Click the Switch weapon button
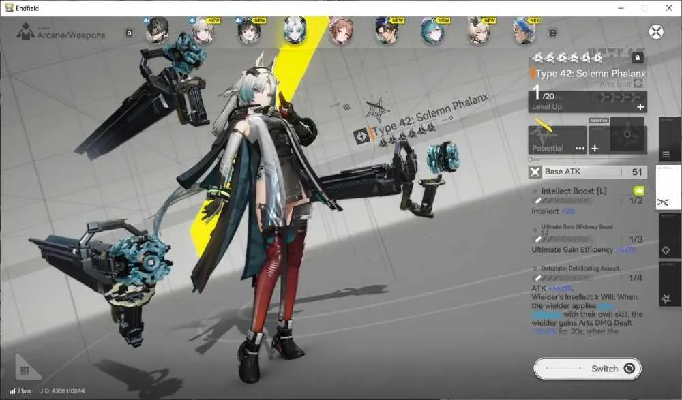Viewport: 682px width, 400px height. pos(588,369)
